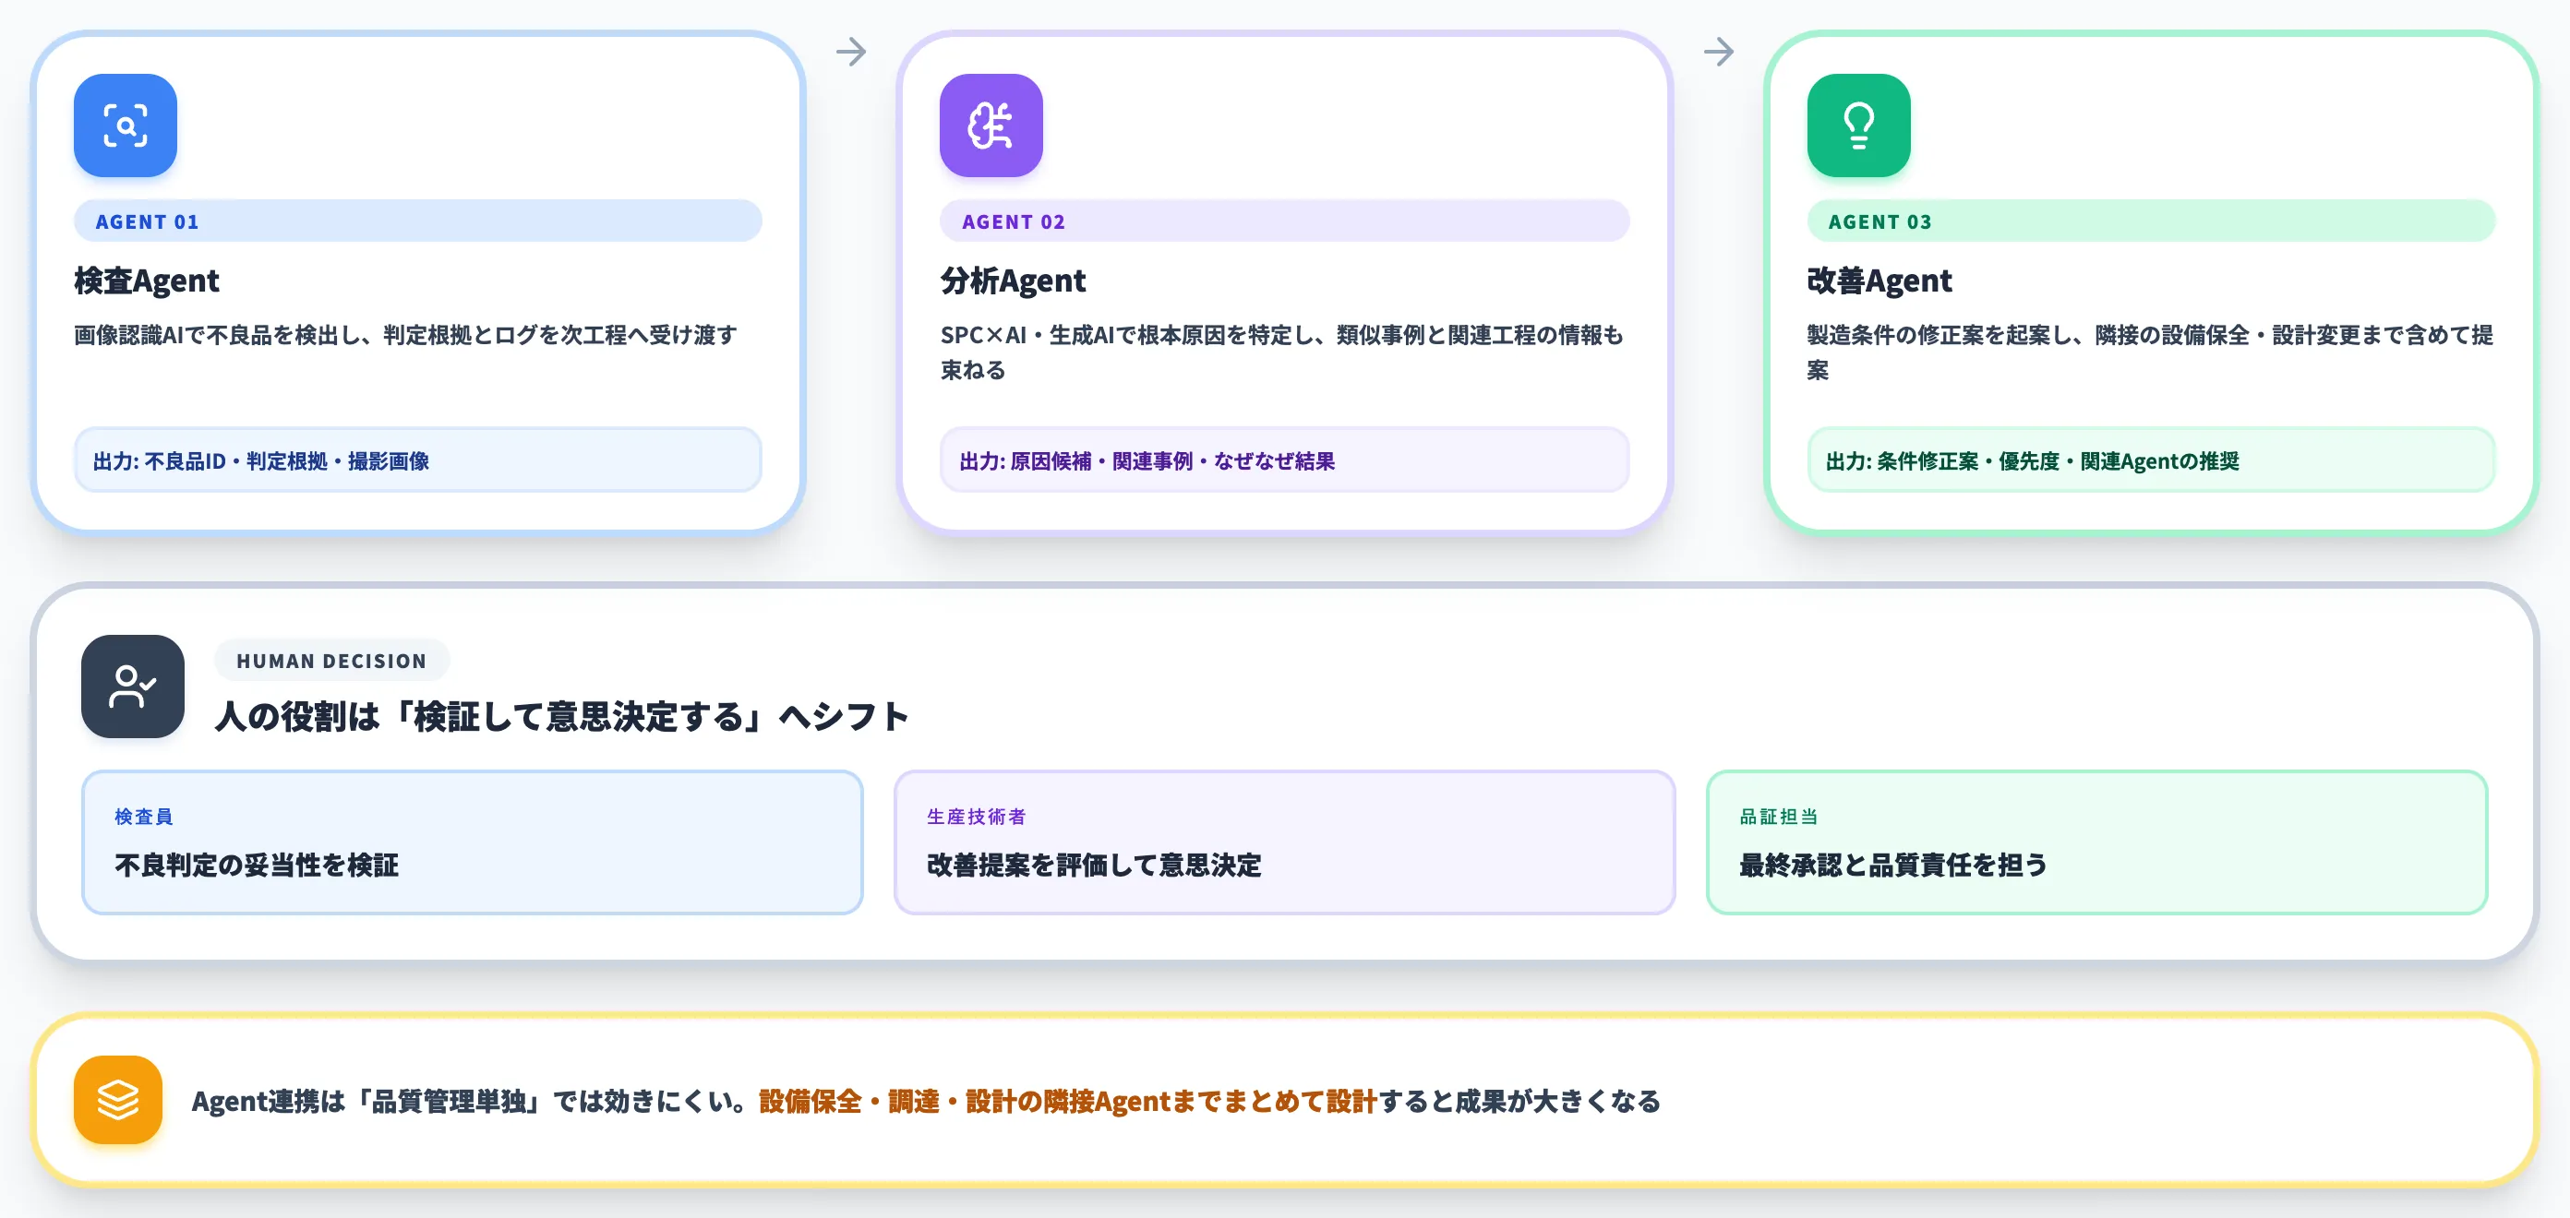Click the purple brain icon of 分析Agent
Viewport: 2570px width, 1218px height.
click(x=991, y=125)
